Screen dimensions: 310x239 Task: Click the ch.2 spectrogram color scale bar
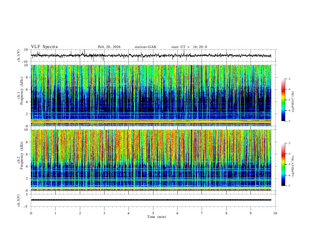[x=283, y=164]
